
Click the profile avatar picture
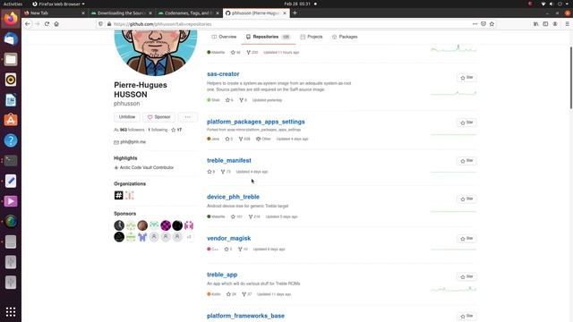156,53
